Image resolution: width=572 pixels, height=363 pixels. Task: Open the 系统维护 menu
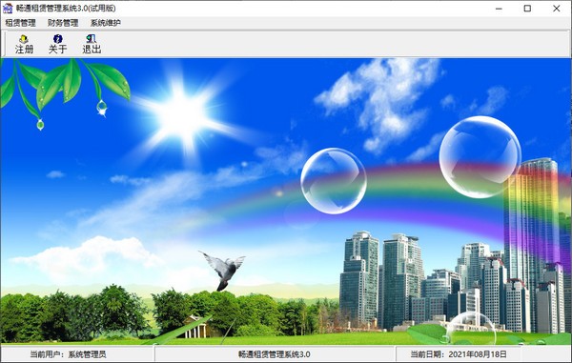[106, 23]
